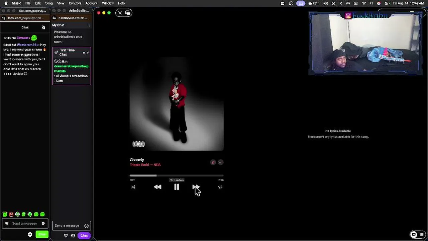The height and width of the screenshot is (241, 428).
Task: Open Now Playing in the menu bar
Action: 333,3
